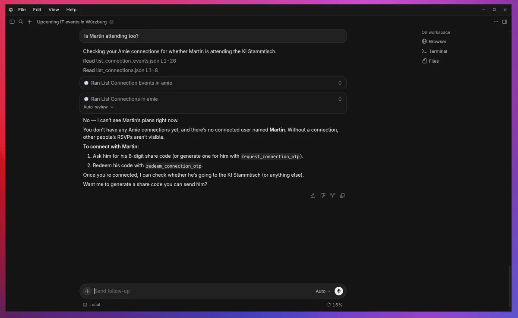
Task: Click the Files document icon
Action: (424, 61)
